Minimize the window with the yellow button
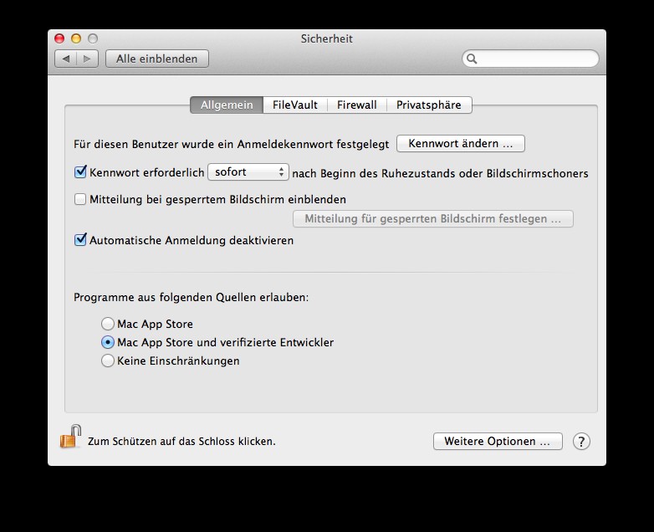654x532 pixels. (76, 38)
